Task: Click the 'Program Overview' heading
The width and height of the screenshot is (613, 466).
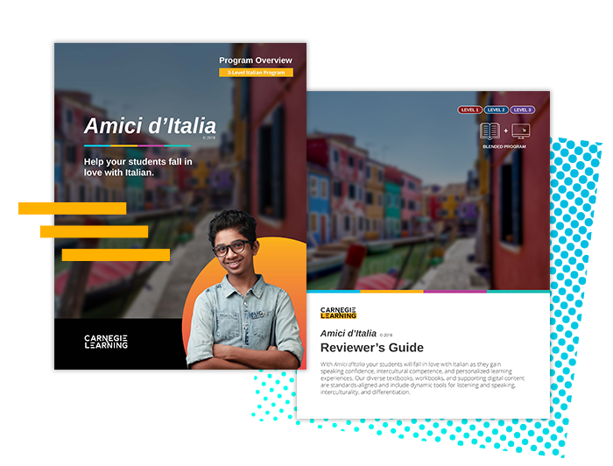Action: (x=256, y=60)
